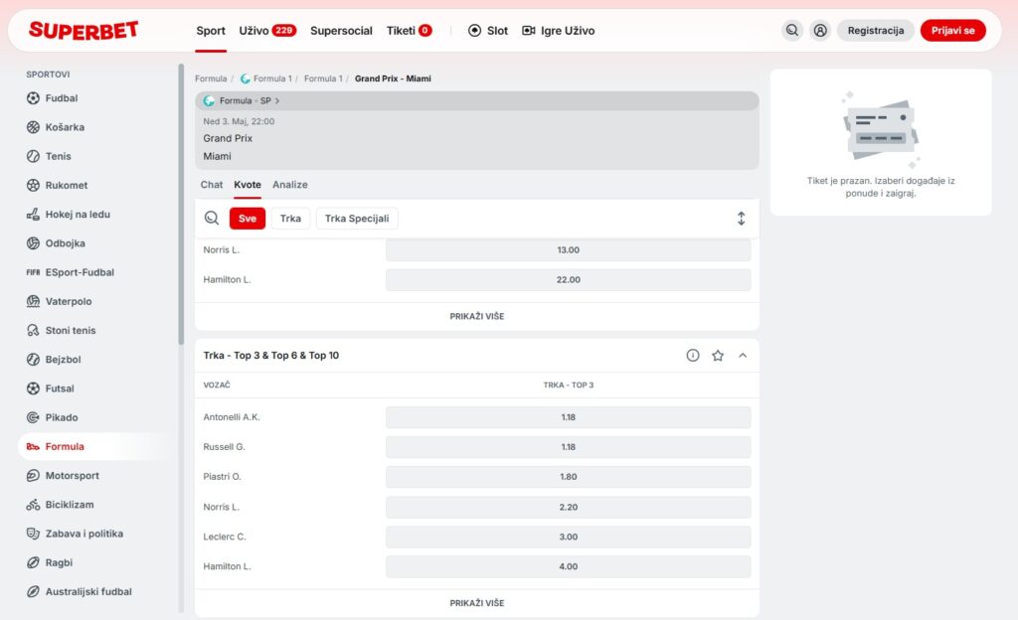Screen dimensions: 1018x620
Task: Open Motorsport in the sports list
Action: click(72, 476)
